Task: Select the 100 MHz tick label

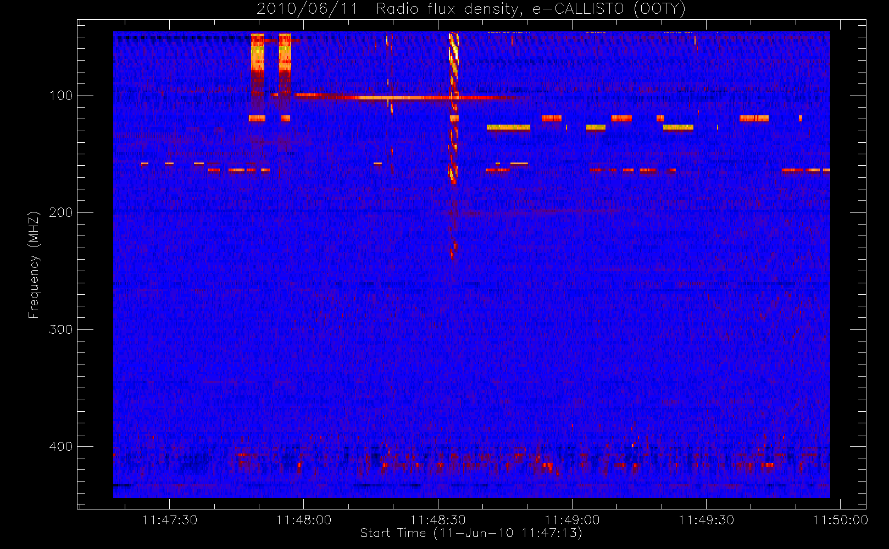Action: (x=60, y=96)
